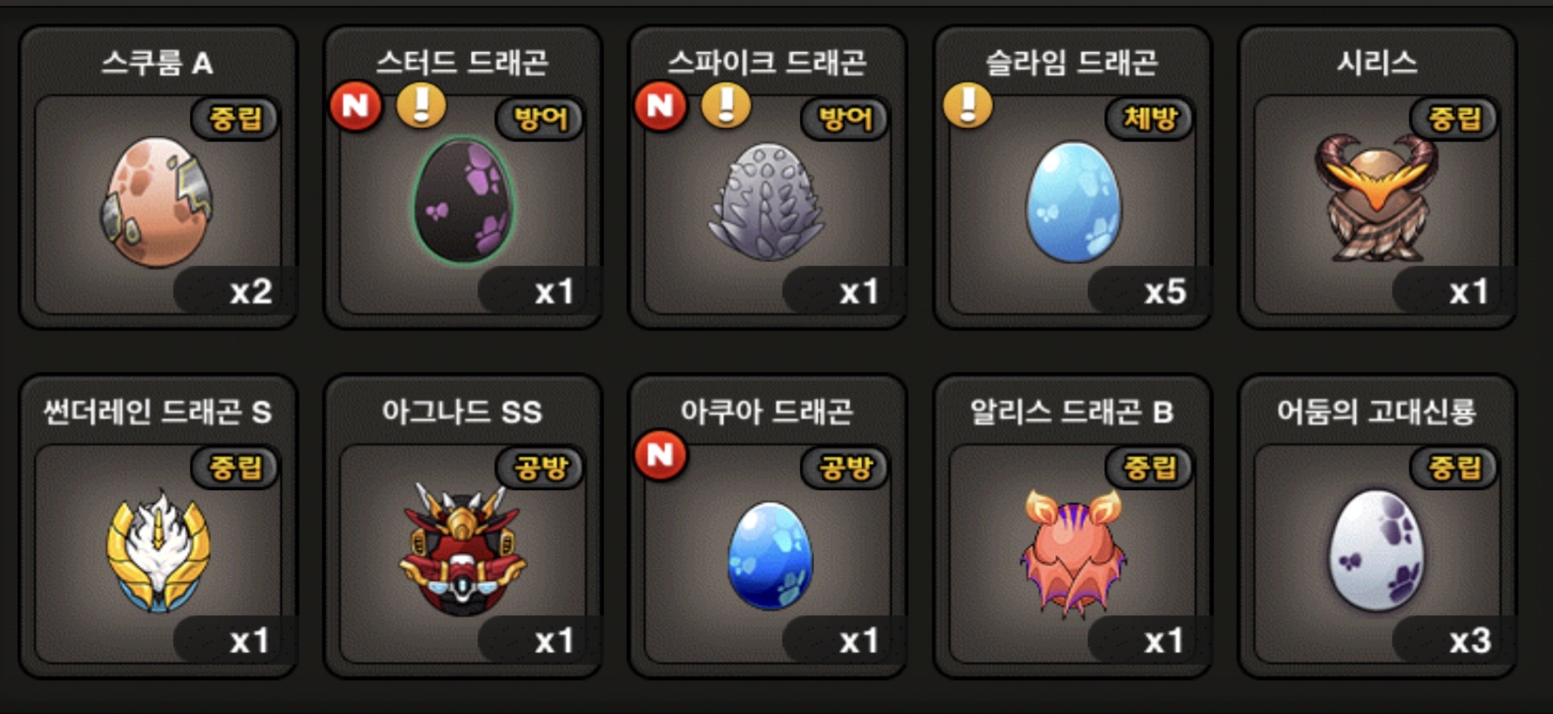This screenshot has width=1553, height=714.
Task: Click the 썬더레인 드래곤 S title text
Action: 158,412
